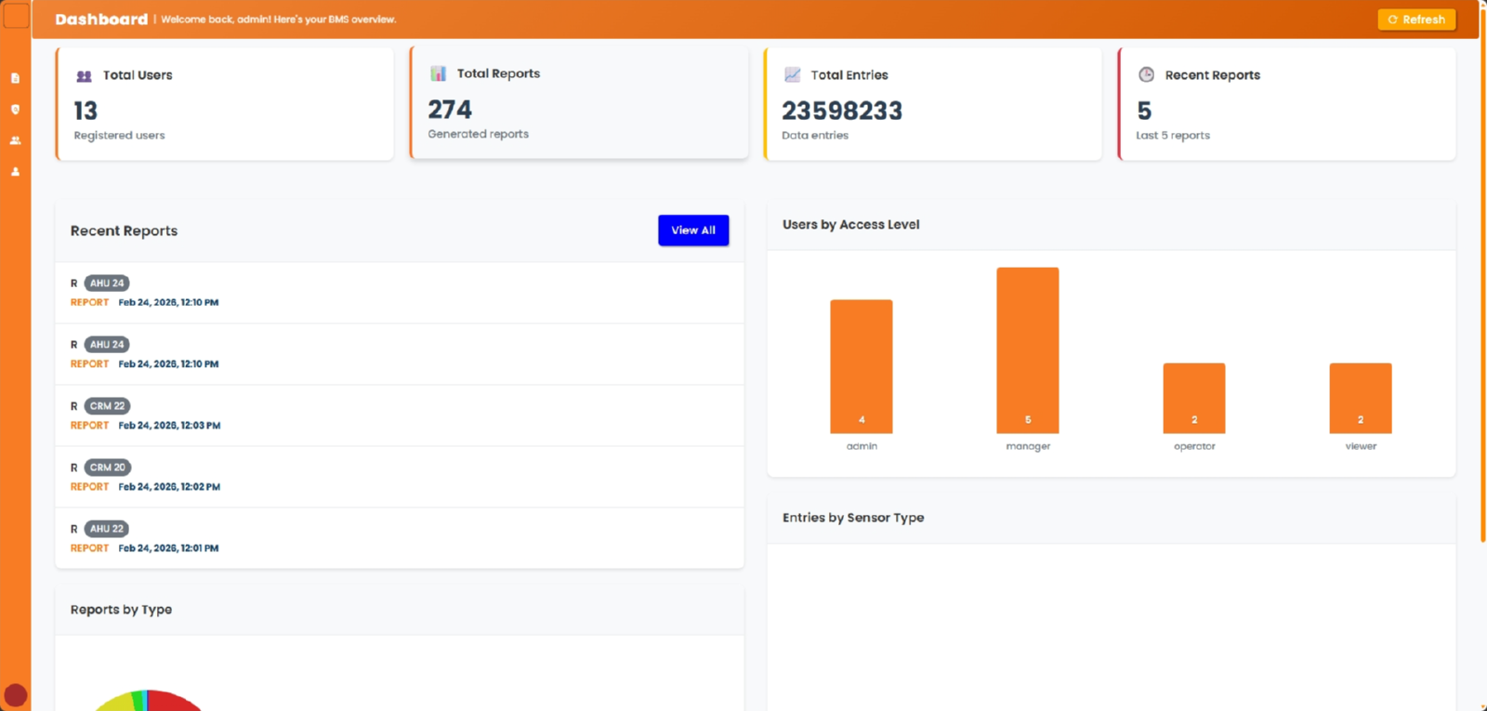
Task: Select the CRM 20 report badge
Action: [108, 467]
